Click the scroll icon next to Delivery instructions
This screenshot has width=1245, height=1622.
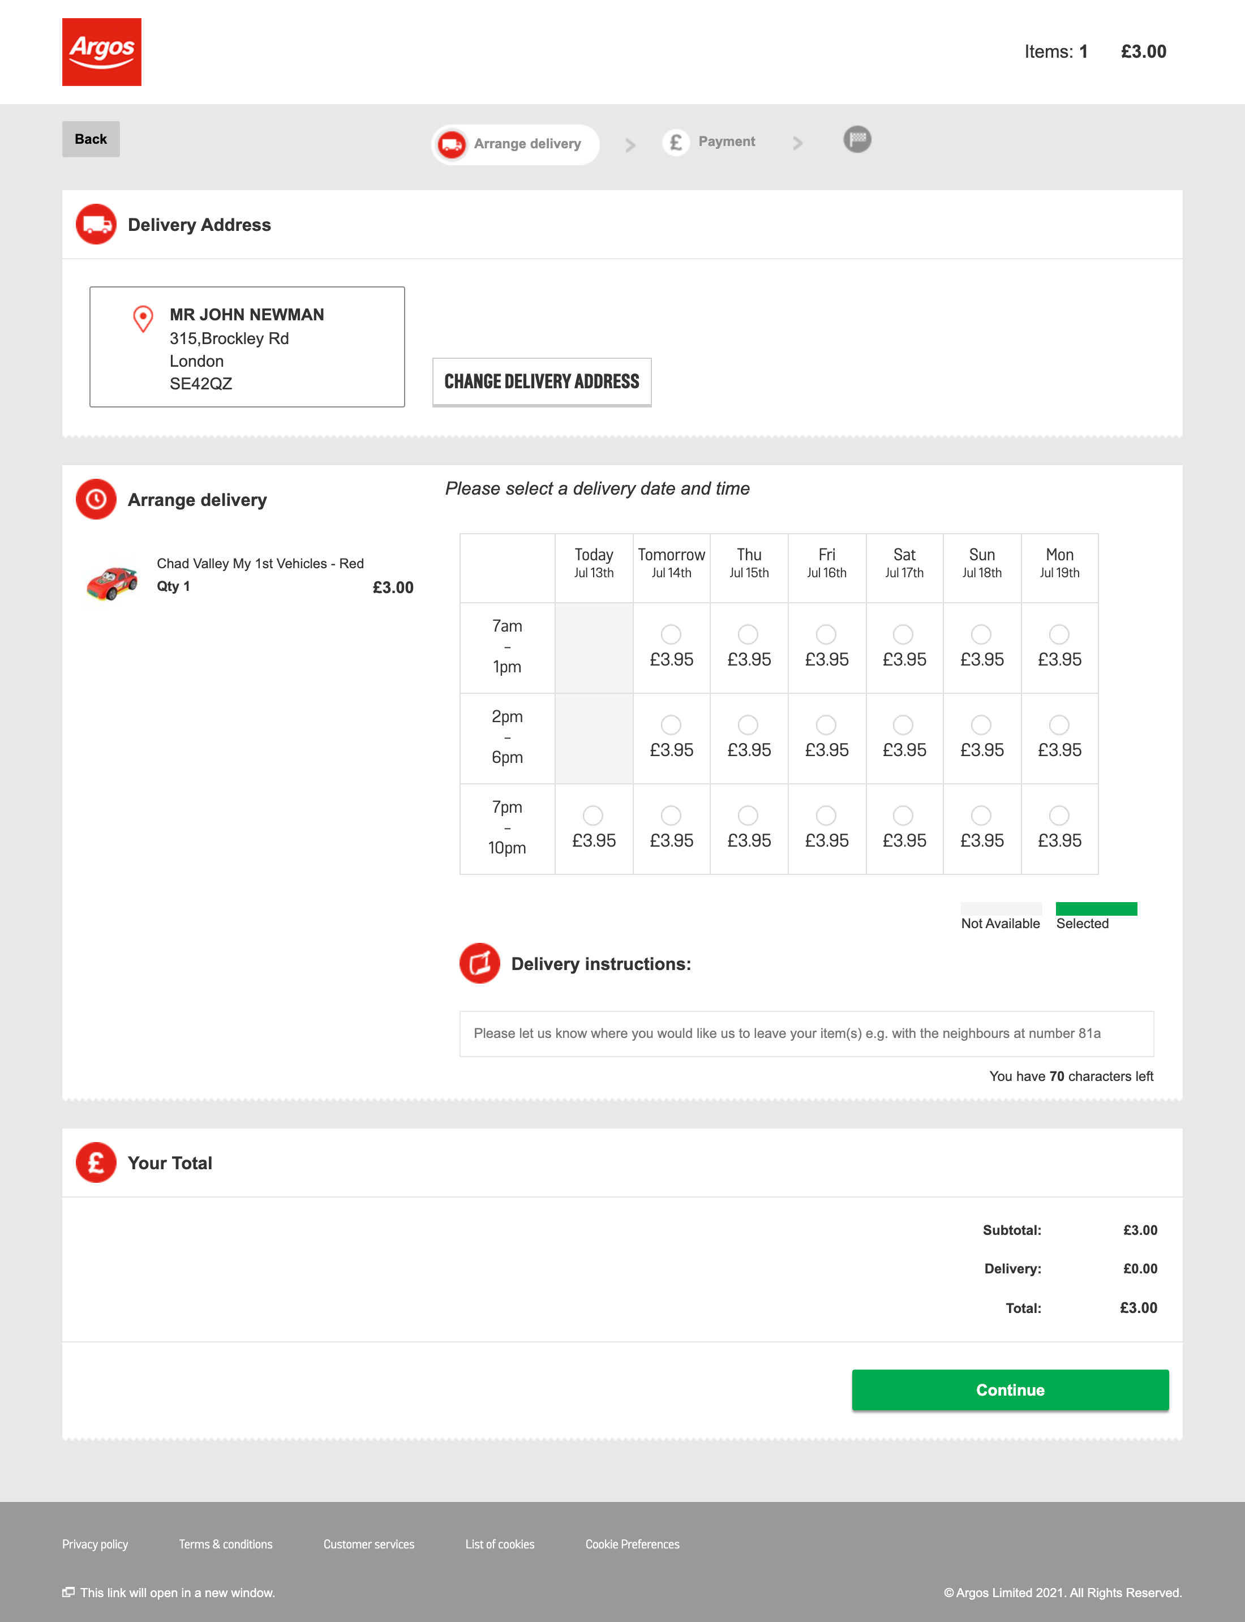[479, 964]
